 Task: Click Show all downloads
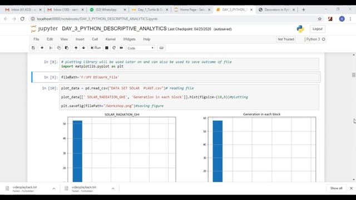coord(336,188)
